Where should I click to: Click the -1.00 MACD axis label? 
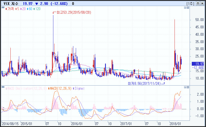[199, 116]
